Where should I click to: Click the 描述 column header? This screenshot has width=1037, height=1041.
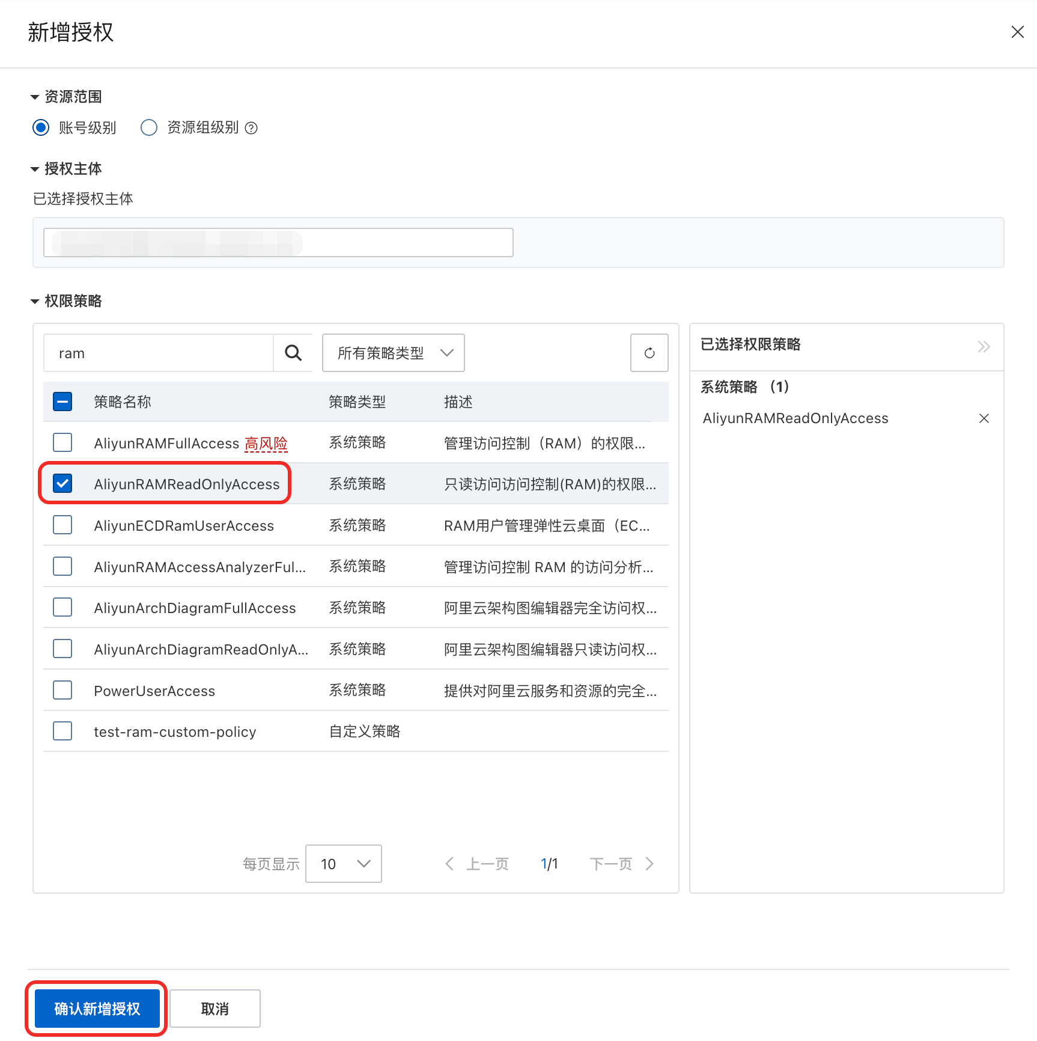(x=458, y=402)
